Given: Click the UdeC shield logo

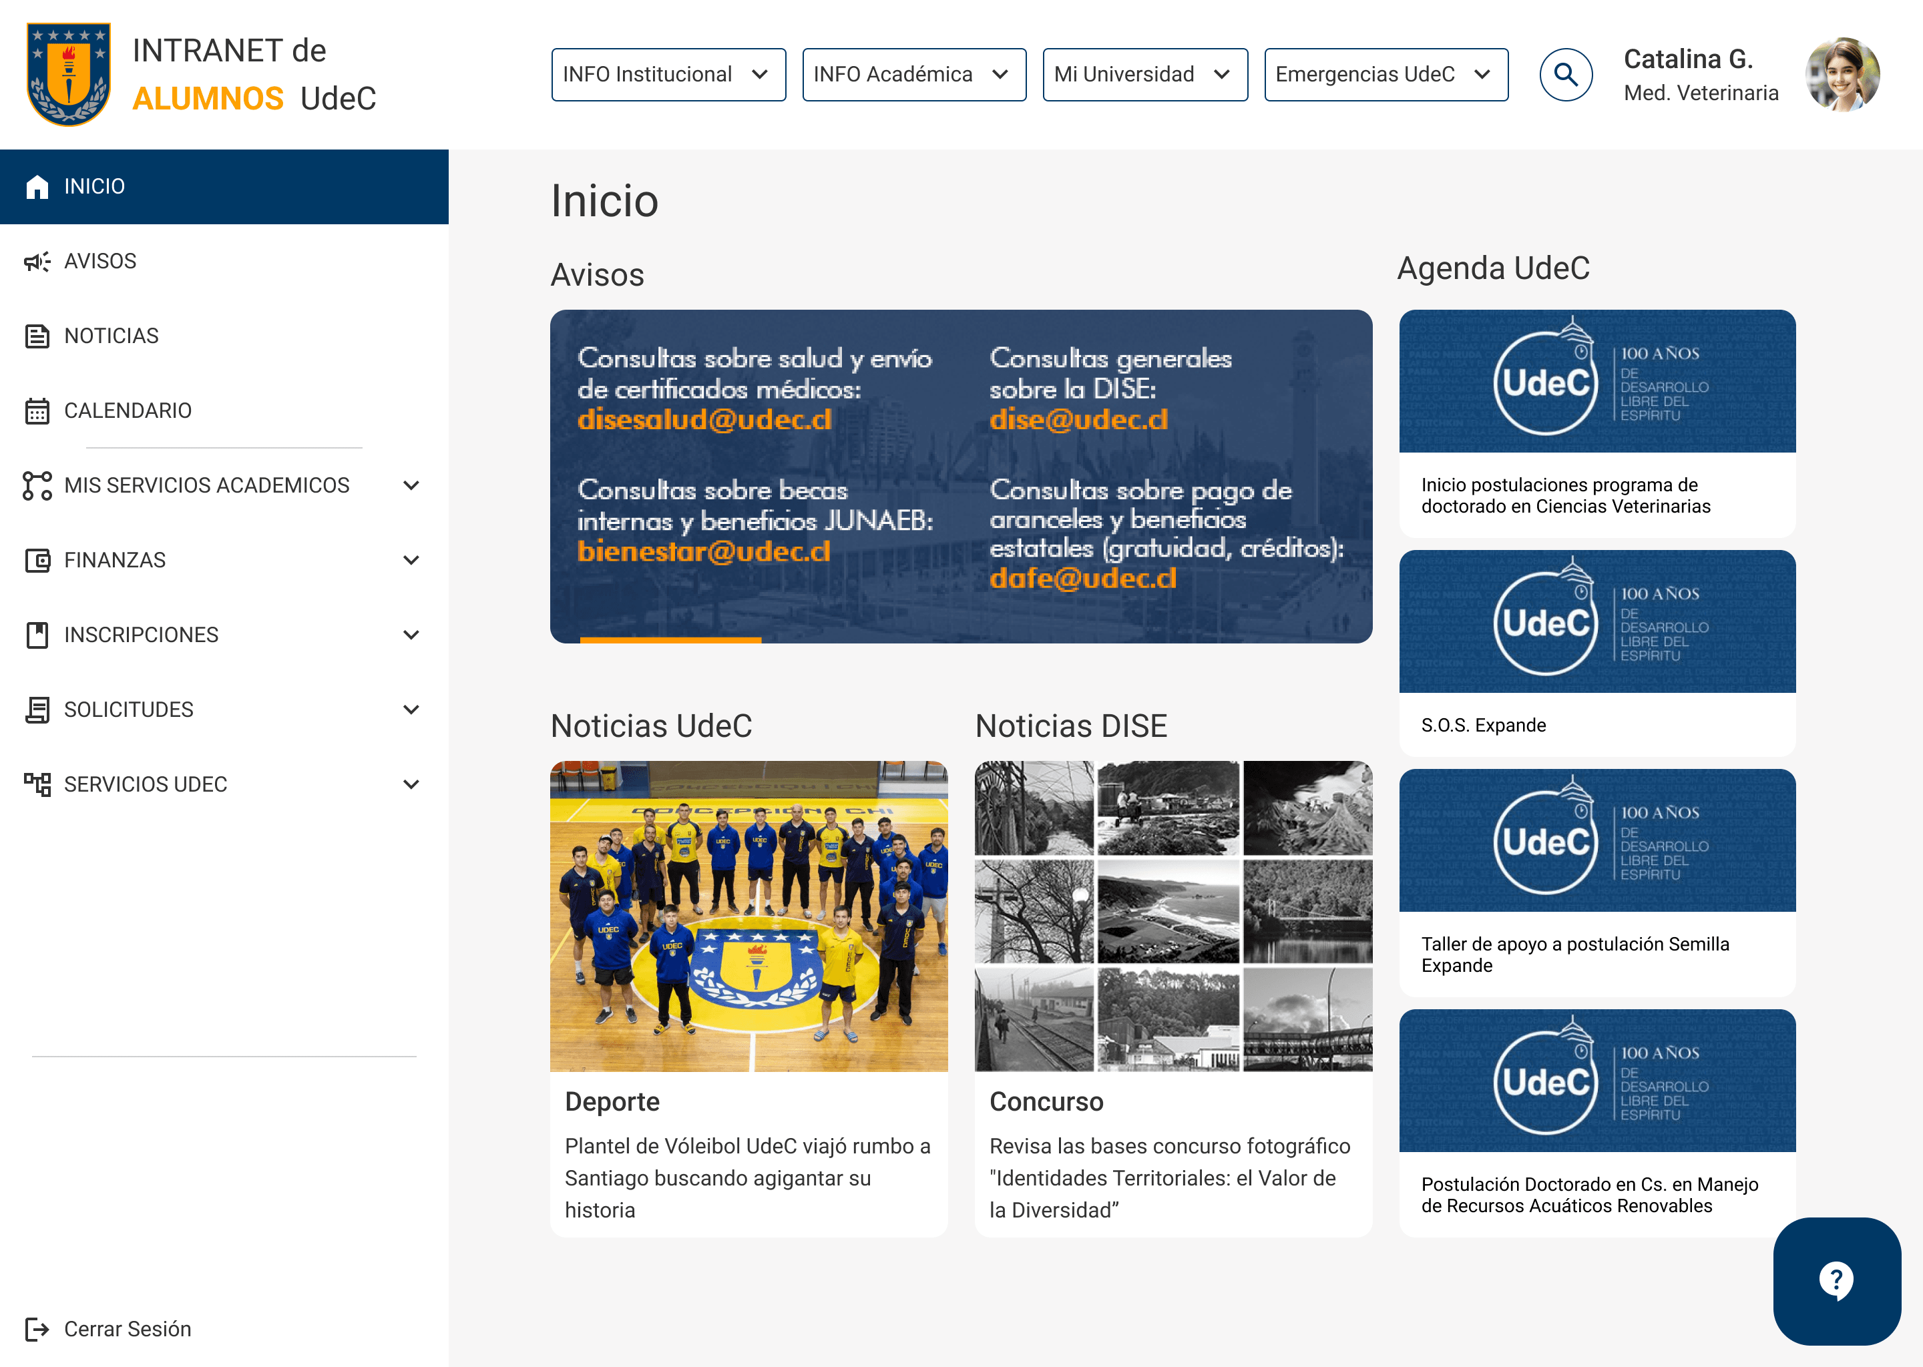Looking at the screenshot, I should click(x=69, y=74).
